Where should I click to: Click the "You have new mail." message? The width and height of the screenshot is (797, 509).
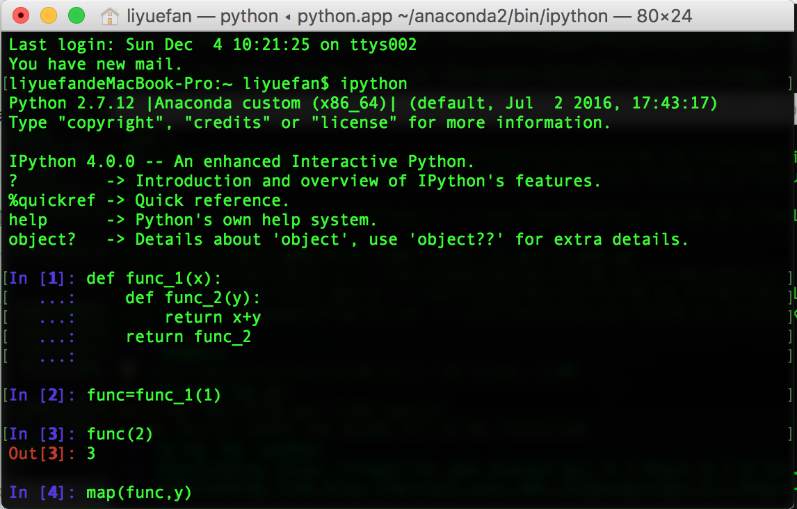[x=95, y=65]
